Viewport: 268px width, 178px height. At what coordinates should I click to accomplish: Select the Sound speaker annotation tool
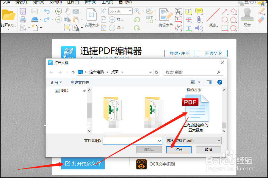199,28
